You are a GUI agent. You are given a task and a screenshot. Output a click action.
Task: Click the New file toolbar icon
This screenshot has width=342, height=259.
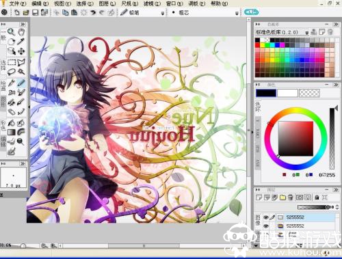pos(16,12)
